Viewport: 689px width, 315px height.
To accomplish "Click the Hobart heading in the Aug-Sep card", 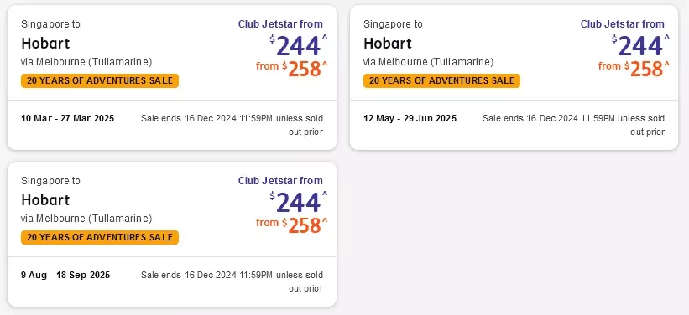I will coord(45,199).
